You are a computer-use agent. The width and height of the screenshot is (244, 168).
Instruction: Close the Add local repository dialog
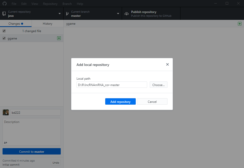tap(167, 64)
